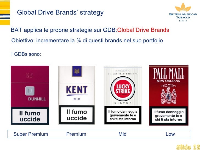200x150 pixels.
Task: Click the line starting 'BAT applica le proprie strategie'
Action: (x=90, y=30)
